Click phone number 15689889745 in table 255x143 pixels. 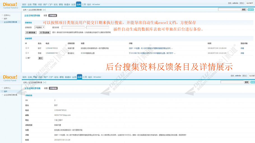click(52, 53)
